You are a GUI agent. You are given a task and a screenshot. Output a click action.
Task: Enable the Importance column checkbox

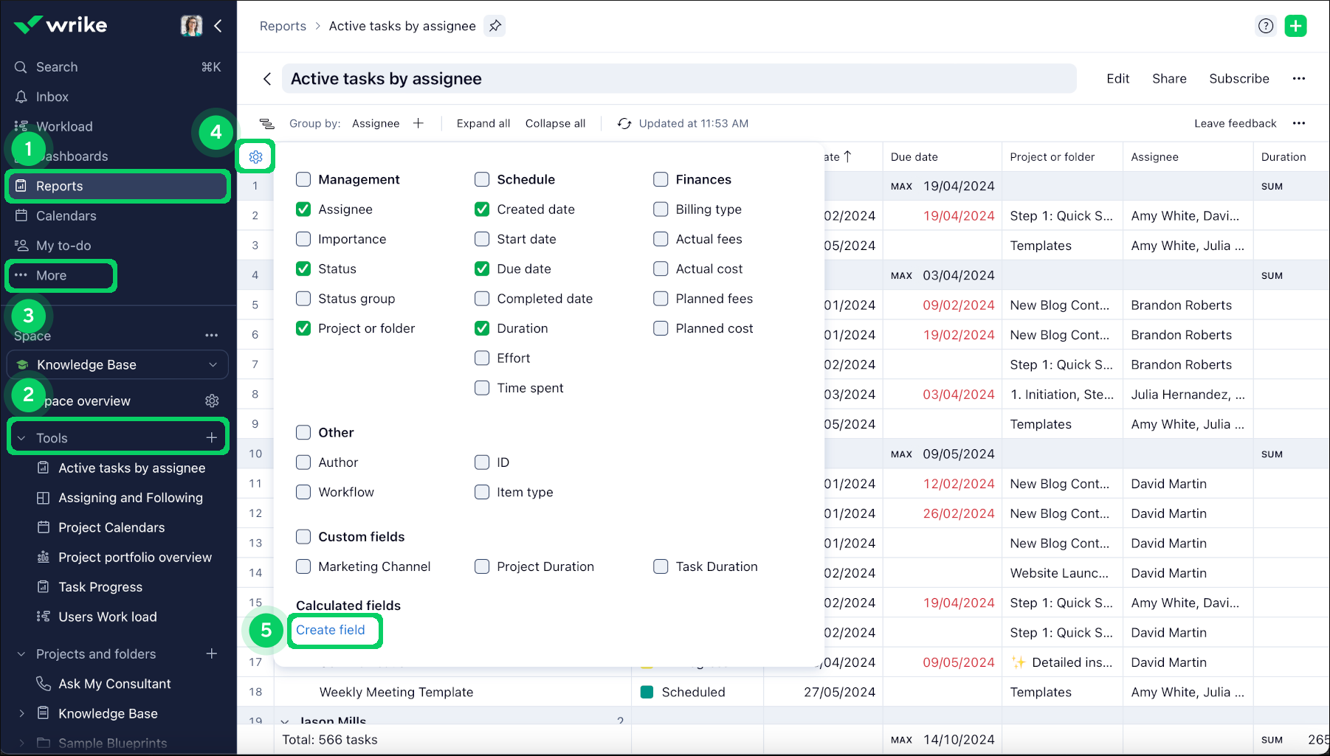point(303,239)
